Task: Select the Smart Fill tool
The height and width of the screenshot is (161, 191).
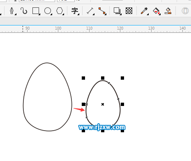Action: (x=168, y=11)
